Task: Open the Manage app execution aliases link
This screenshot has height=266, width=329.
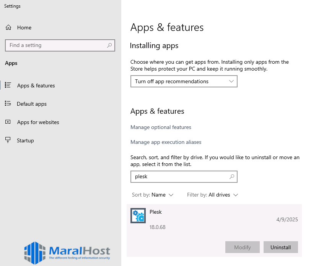Action: [166, 142]
